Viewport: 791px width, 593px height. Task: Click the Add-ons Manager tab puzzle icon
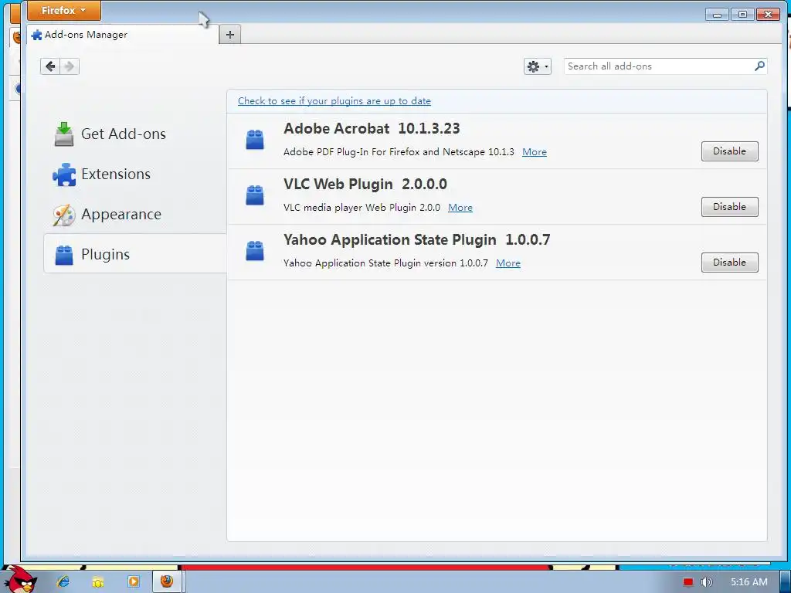[36, 35]
